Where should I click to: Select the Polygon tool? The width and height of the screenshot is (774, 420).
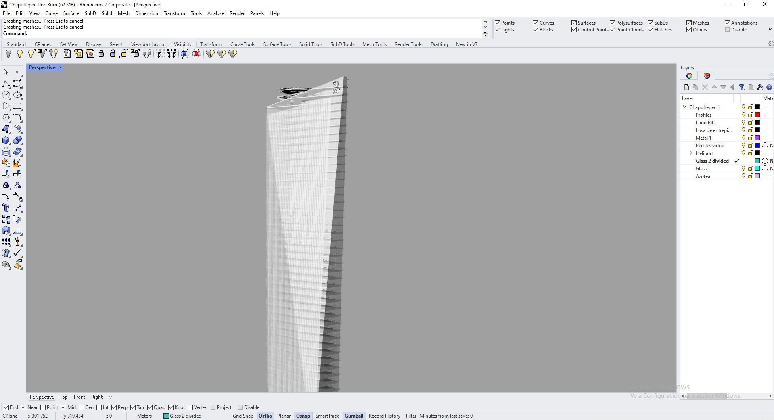(x=6, y=118)
